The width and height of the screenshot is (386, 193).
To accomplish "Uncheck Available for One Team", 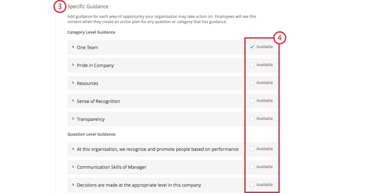I will coord(252,47).
